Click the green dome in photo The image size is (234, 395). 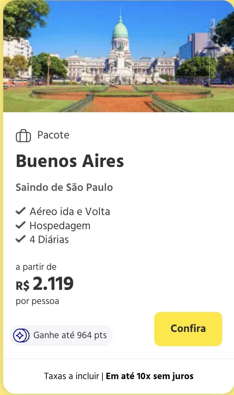(x=120, y=29)
